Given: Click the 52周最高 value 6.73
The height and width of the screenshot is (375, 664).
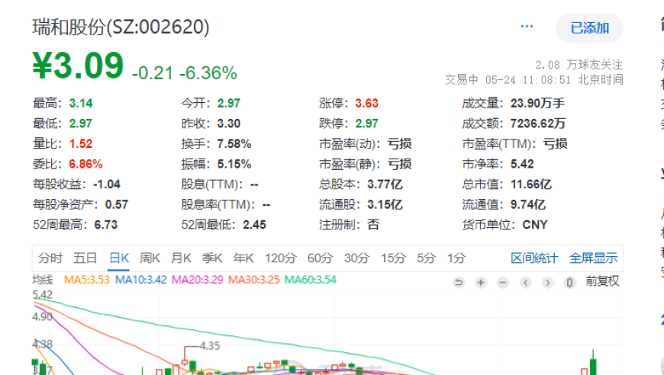Looking at the screenshot, I should click(106, 225).
